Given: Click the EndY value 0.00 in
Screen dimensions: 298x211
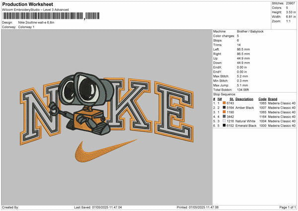Looking at the screenshot, I should click(242, 72).
